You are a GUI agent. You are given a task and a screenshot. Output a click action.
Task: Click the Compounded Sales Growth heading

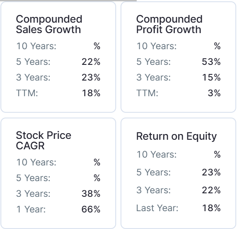tap(49, 24)
